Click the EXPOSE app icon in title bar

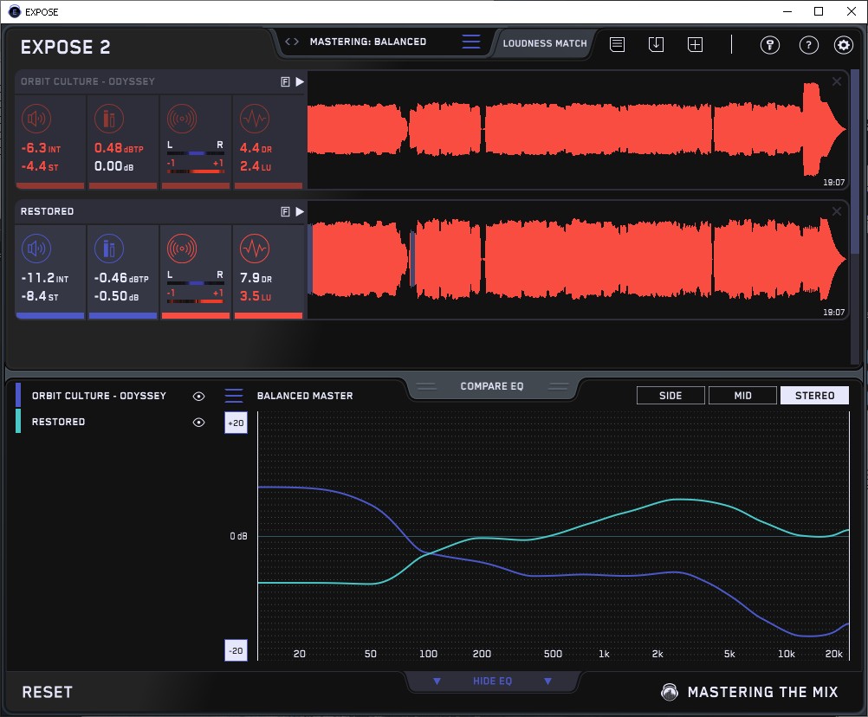point(15,11)
